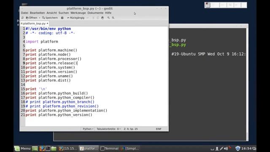Click the network connection icon in system tray

pyautogui.click(x=221, y=148)
